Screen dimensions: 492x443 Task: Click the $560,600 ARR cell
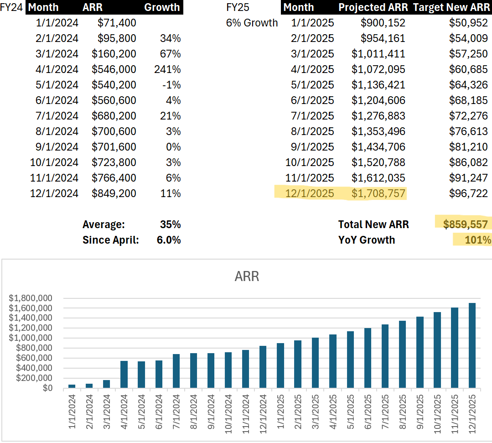point(114,100)
